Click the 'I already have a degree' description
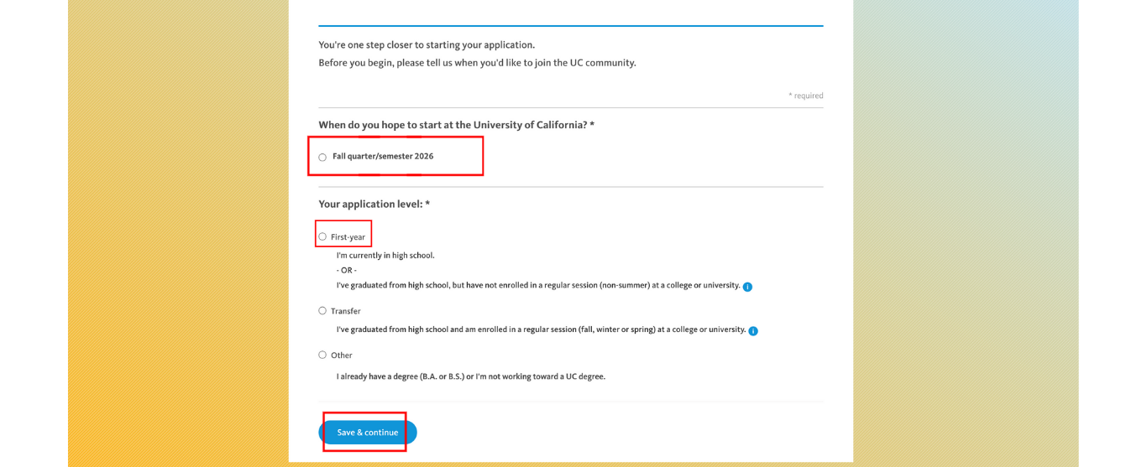The image size is (1147, 467). coord(470,376)
